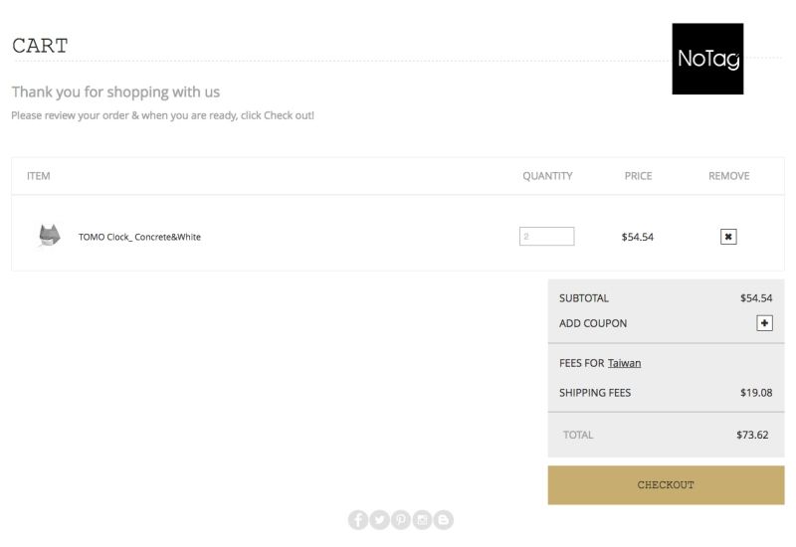Click the $73.62 total amount
The image size is (796, 547).
coord(752,435)
